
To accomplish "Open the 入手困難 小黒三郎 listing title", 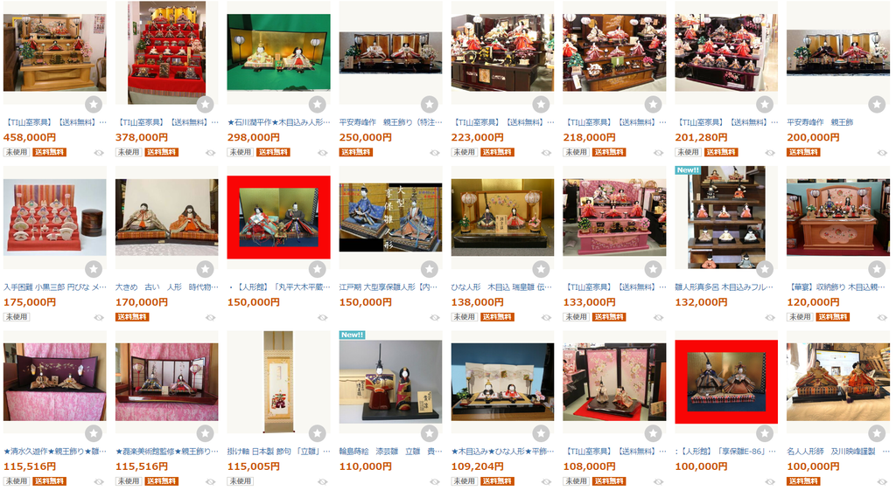I will [55, 287].
